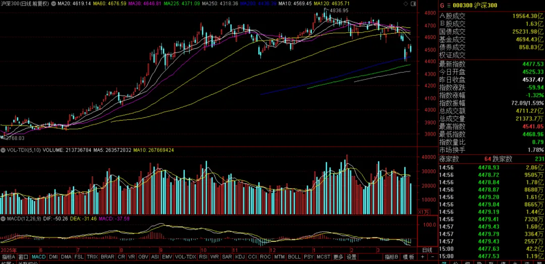Switch to DMA indicator tab
Viewport: 545px width, 264px height.
67,257
